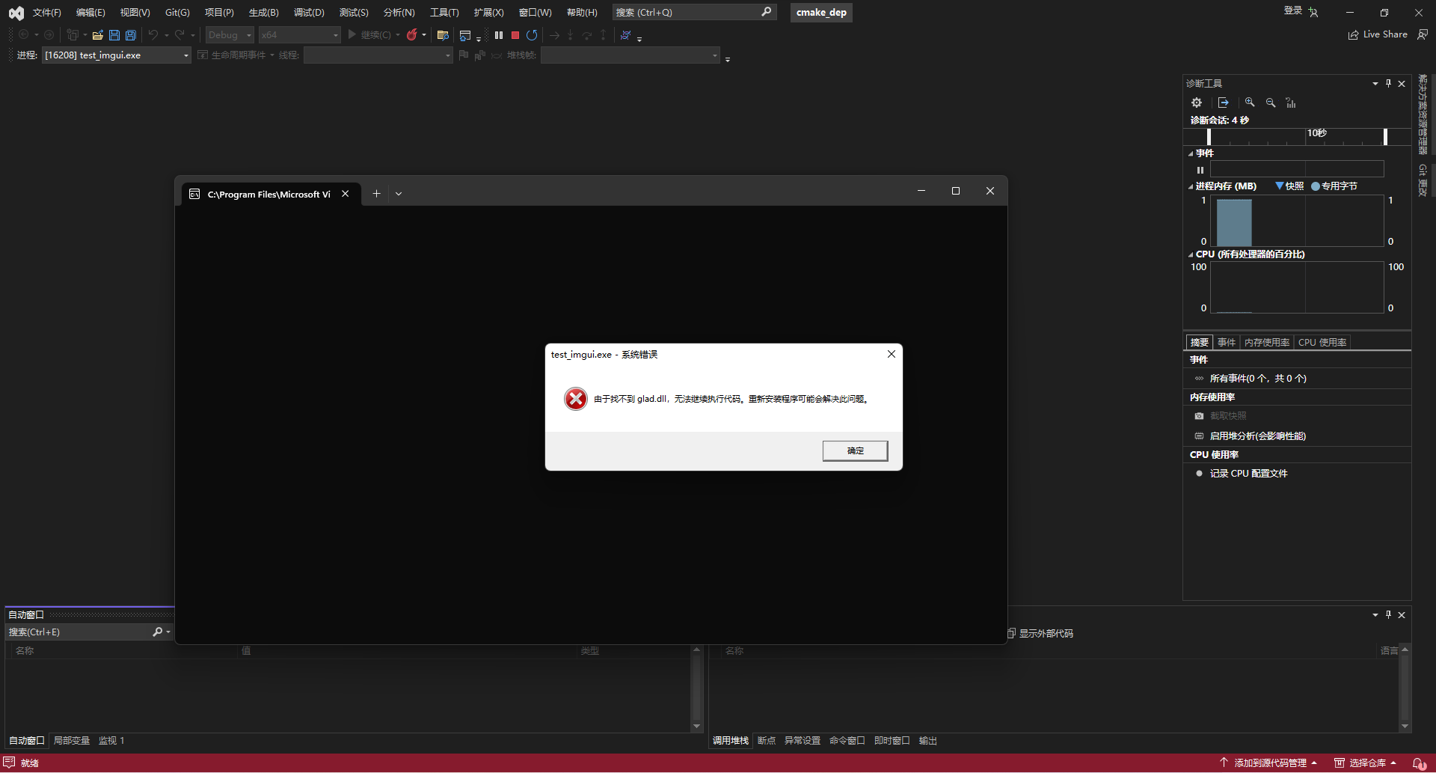Click 确定 in the error dialog
This screenshot has height=773, width=1436.
click(855, 450)
